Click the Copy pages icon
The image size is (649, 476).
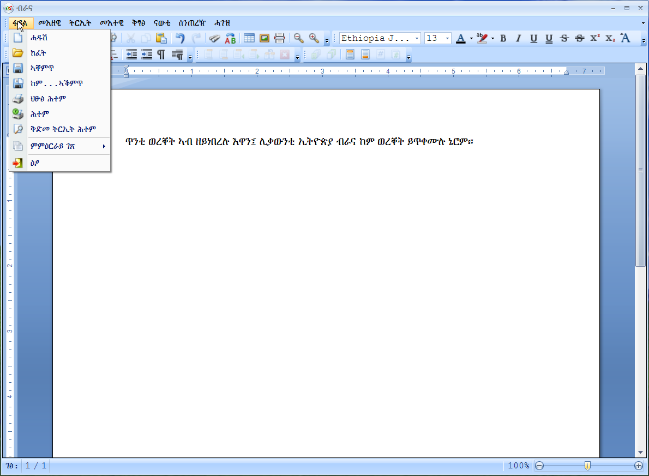[x=146, y=38]
